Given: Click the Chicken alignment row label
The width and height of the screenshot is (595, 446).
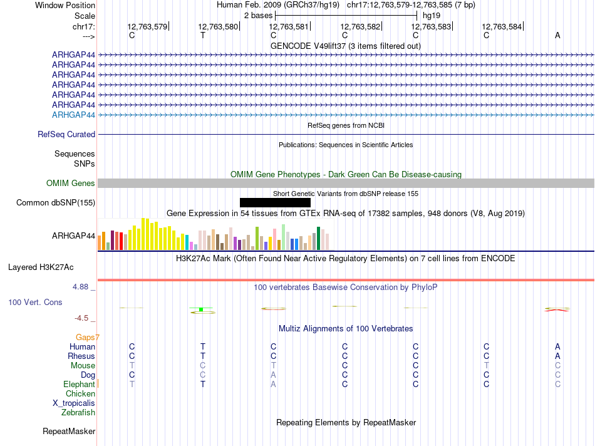Looking at the screenshot, I should (x=80, y=393).
